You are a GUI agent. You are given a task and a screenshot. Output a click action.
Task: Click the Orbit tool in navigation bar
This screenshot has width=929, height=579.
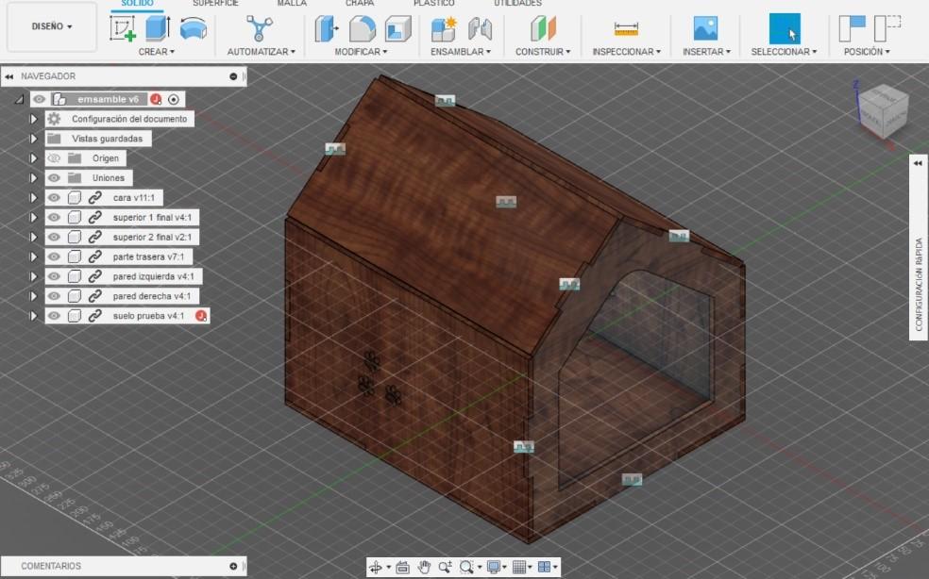coord(376,567)
